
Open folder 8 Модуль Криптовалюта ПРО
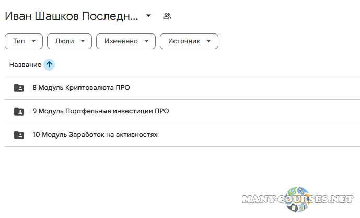coord(81,88)
